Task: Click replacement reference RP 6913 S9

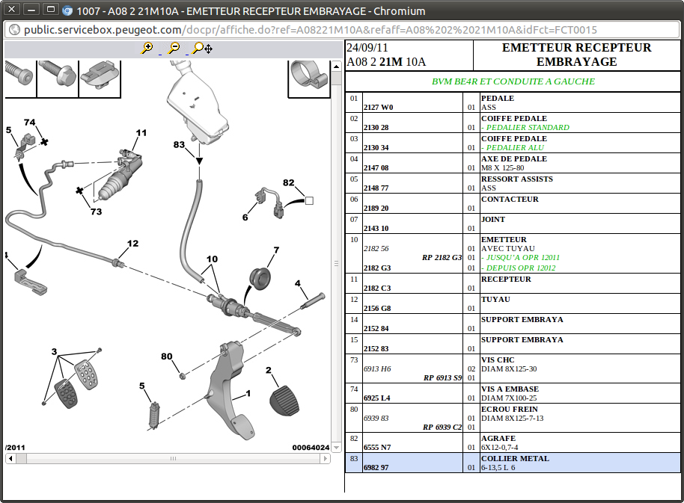Action: pos(443,377)
